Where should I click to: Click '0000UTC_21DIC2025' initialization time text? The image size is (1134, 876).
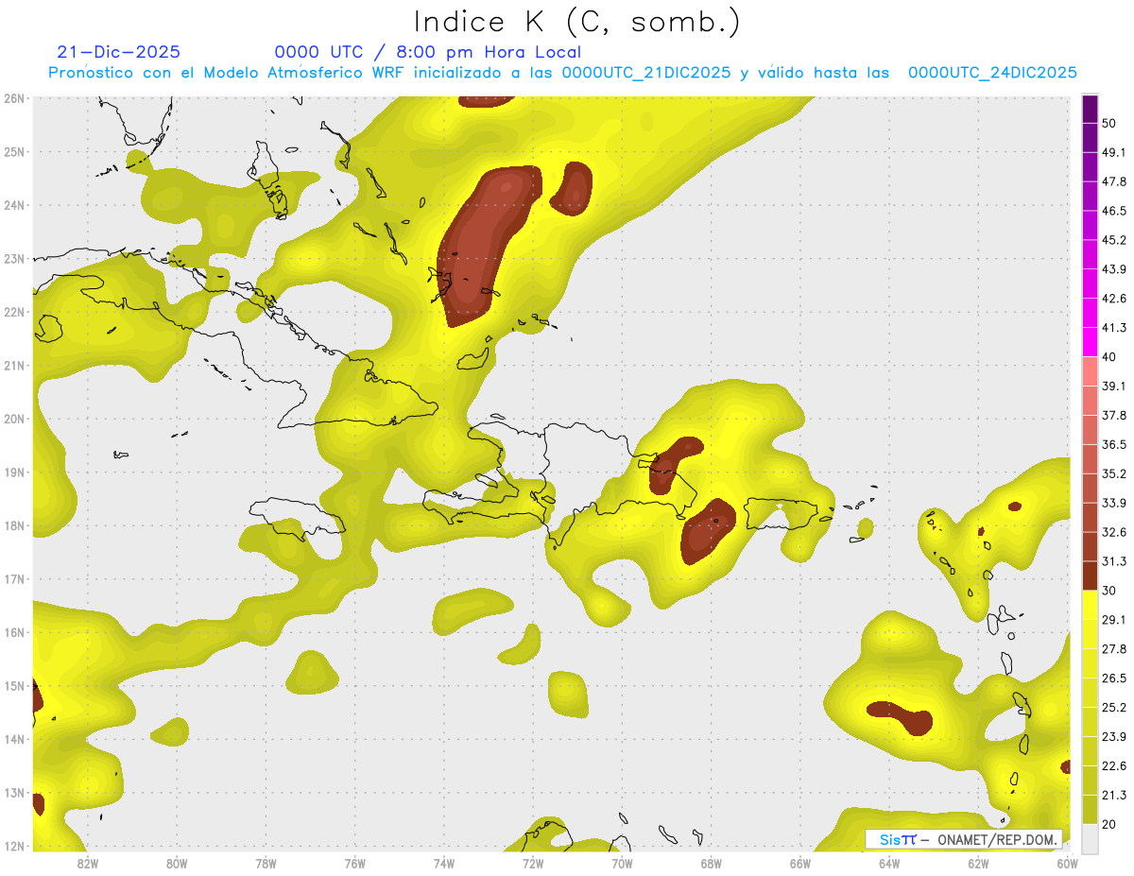tap(646, 73)
